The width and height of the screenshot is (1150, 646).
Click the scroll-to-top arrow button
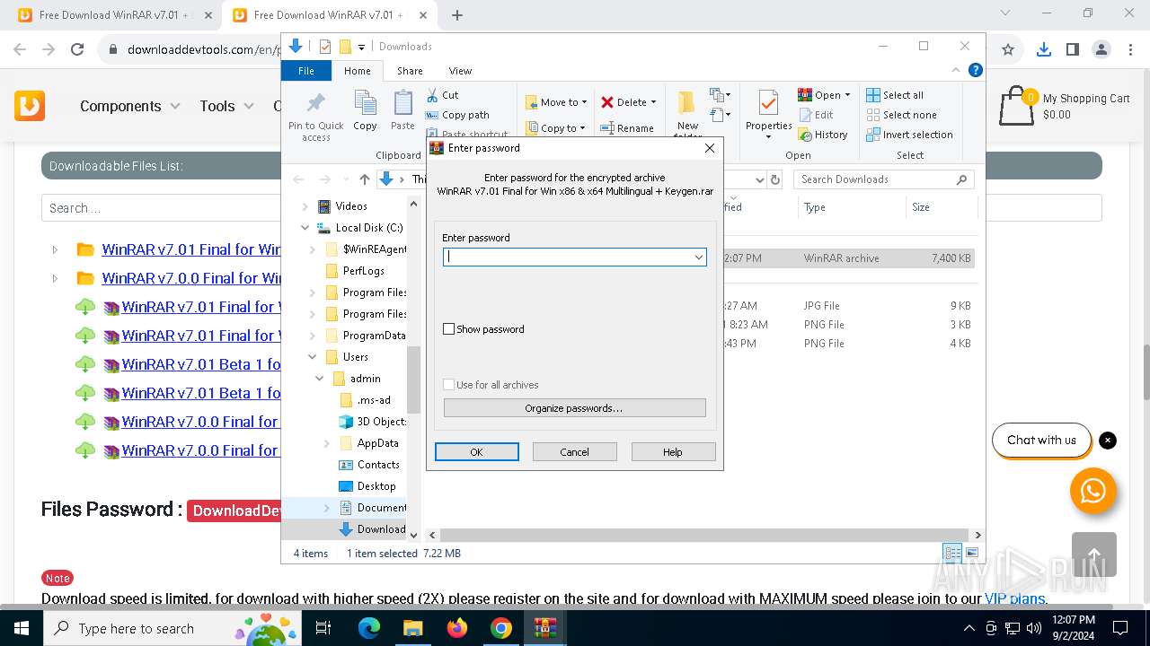click(x=1094, y=554)
